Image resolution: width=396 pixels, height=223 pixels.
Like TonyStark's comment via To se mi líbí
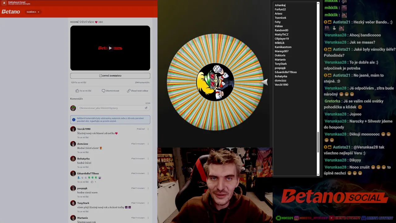83,212
